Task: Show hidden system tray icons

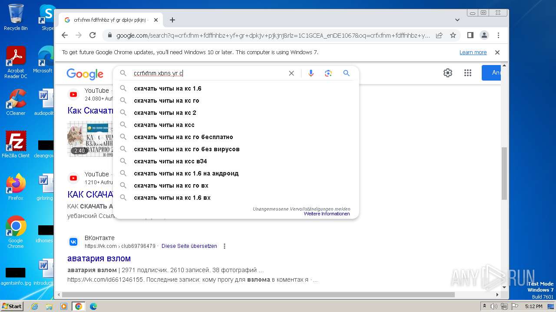Action: (484, 306)
